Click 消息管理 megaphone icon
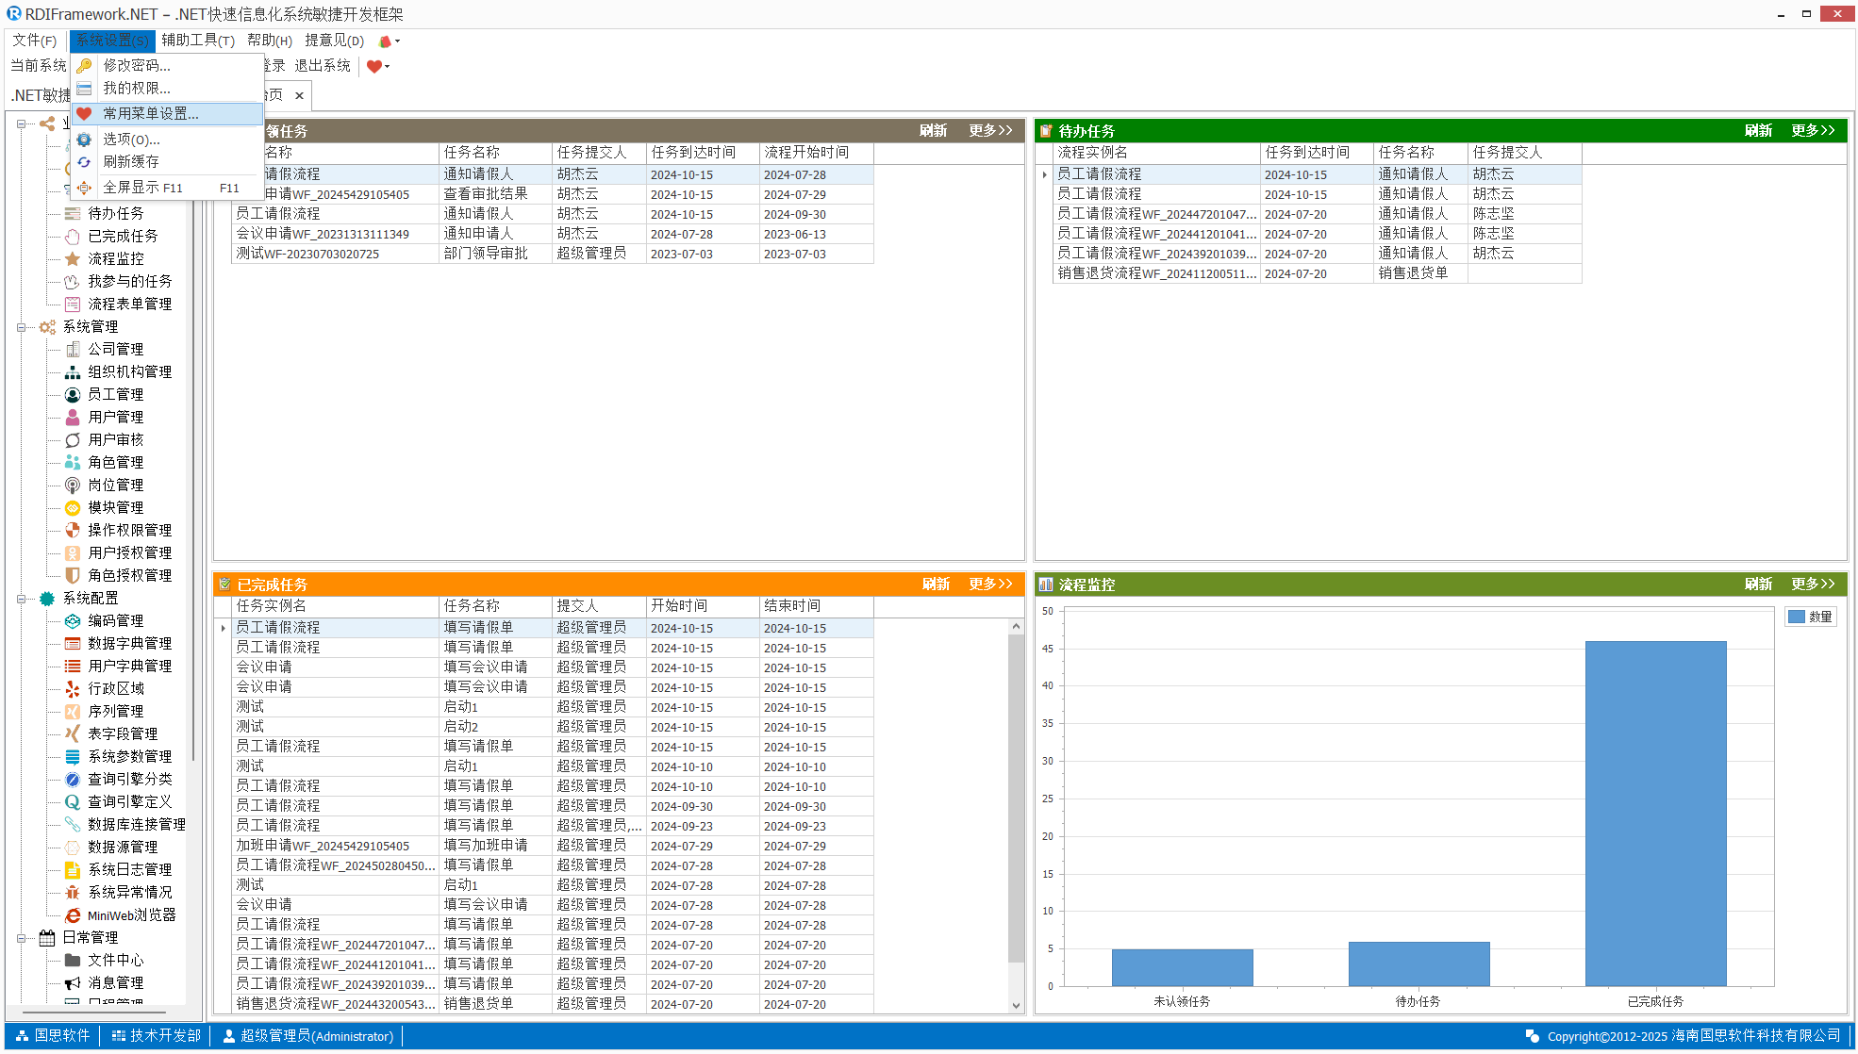Image resolution: width=1858 pixels, height=1054 pixels. (x=73, y=983)
